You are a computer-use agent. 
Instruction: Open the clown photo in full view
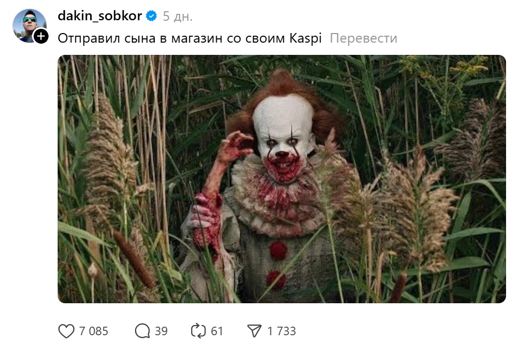click(x=282, y=179)
